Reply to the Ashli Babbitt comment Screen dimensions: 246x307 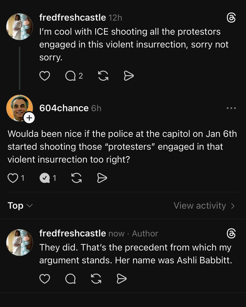(x=70, y=279)
